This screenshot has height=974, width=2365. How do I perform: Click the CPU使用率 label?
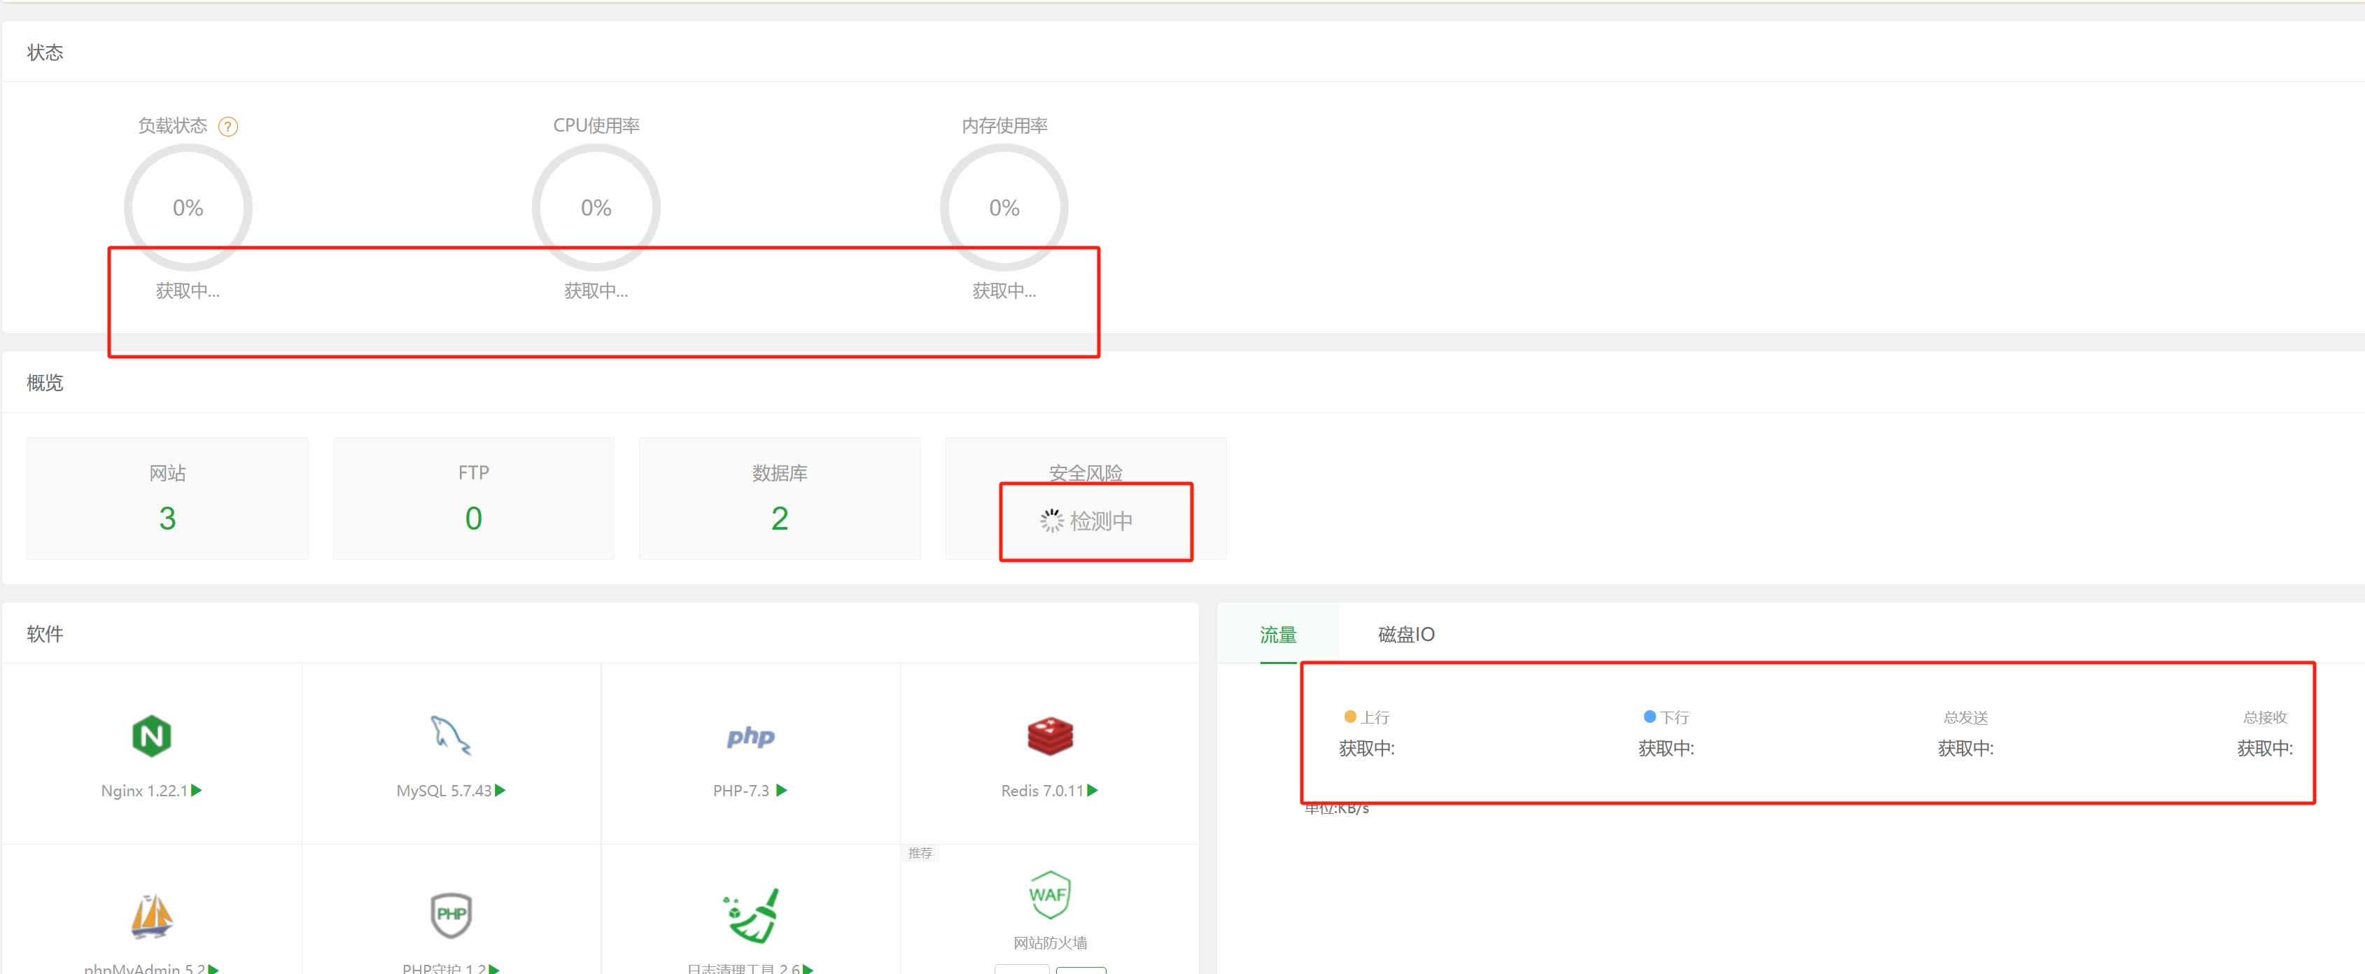point(596,126)
